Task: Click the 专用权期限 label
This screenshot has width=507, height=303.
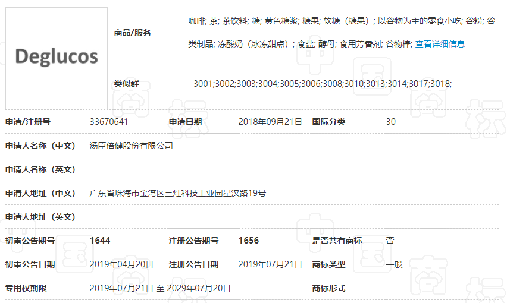Action: click(x=26, y=288)
